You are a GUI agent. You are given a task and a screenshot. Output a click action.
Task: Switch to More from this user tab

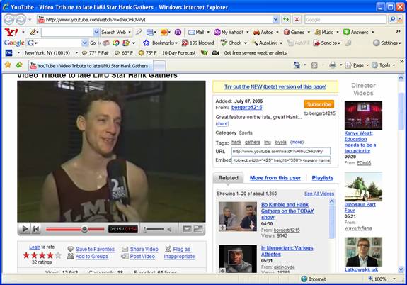[275, 178]
